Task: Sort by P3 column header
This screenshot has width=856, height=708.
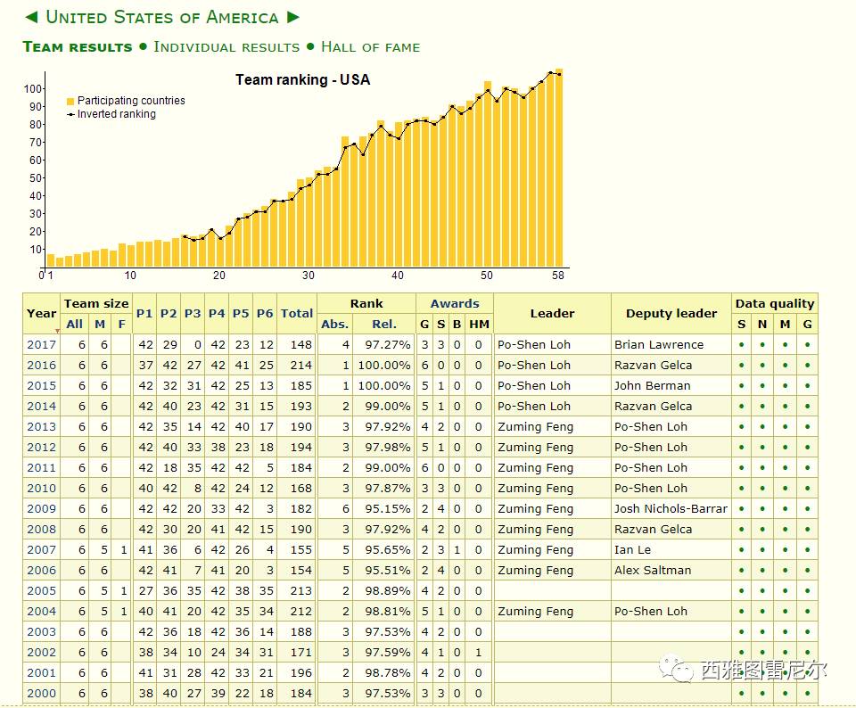Action: [193, 313]
